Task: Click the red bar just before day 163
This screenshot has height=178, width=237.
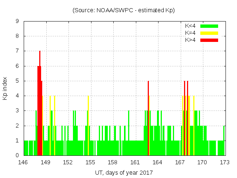Action: click(148, 119)
